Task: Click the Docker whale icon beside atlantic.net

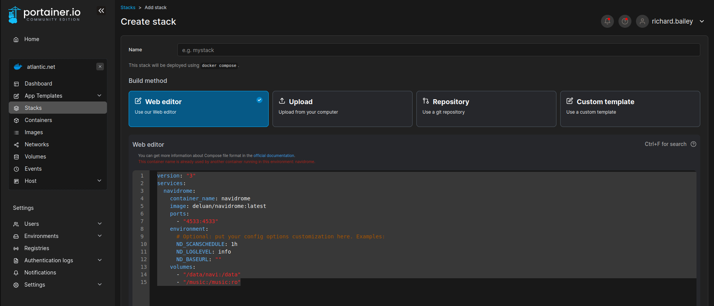Action: (18, 67)
